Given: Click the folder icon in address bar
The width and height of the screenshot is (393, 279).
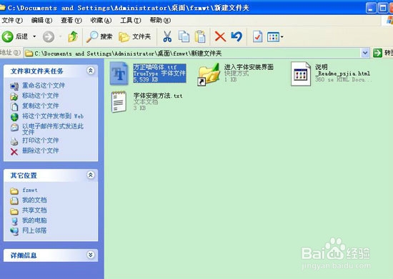Looking at the screenshot, I should click(x=29, y=54).
